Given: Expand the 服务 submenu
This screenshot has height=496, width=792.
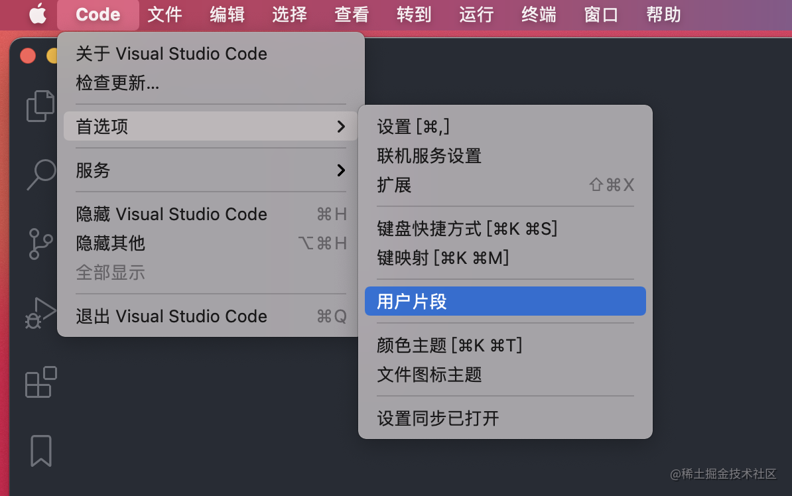Looking at the screenshot, I should coord(210,170).
